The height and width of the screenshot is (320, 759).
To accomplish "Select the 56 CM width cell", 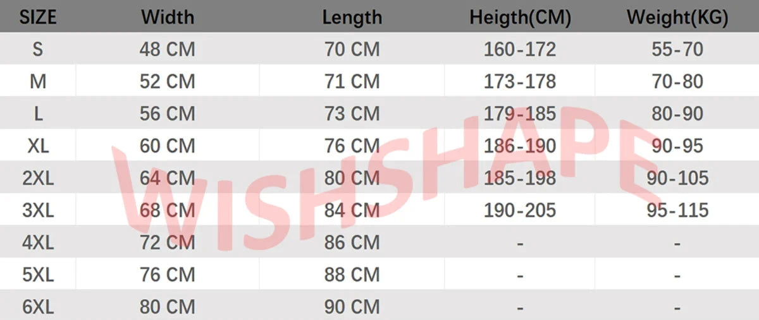I will 167,114.
